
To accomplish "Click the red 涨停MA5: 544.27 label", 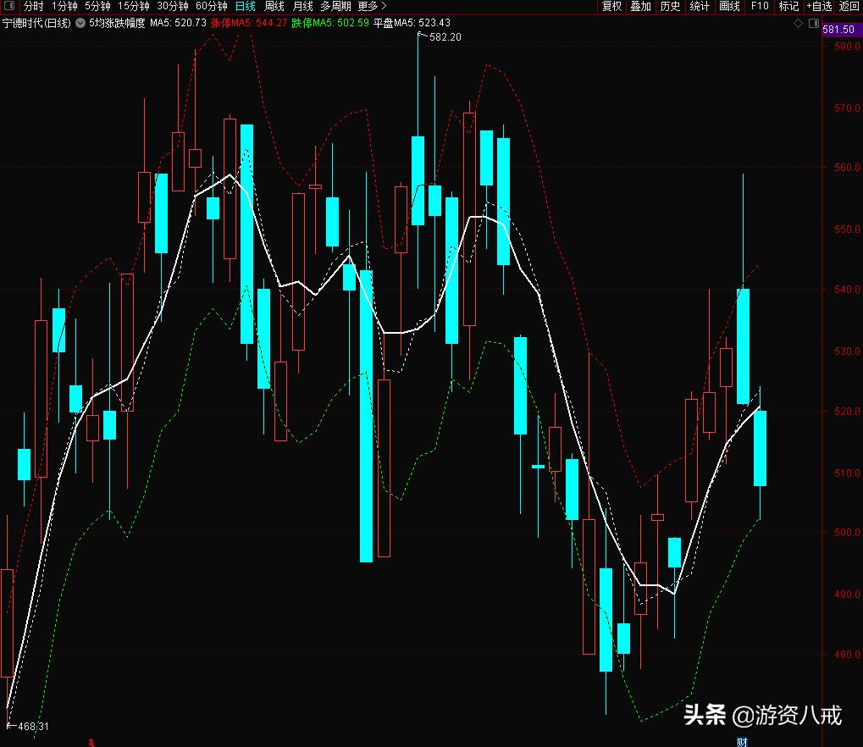I will pyautogui.click(x=249, y=23).
